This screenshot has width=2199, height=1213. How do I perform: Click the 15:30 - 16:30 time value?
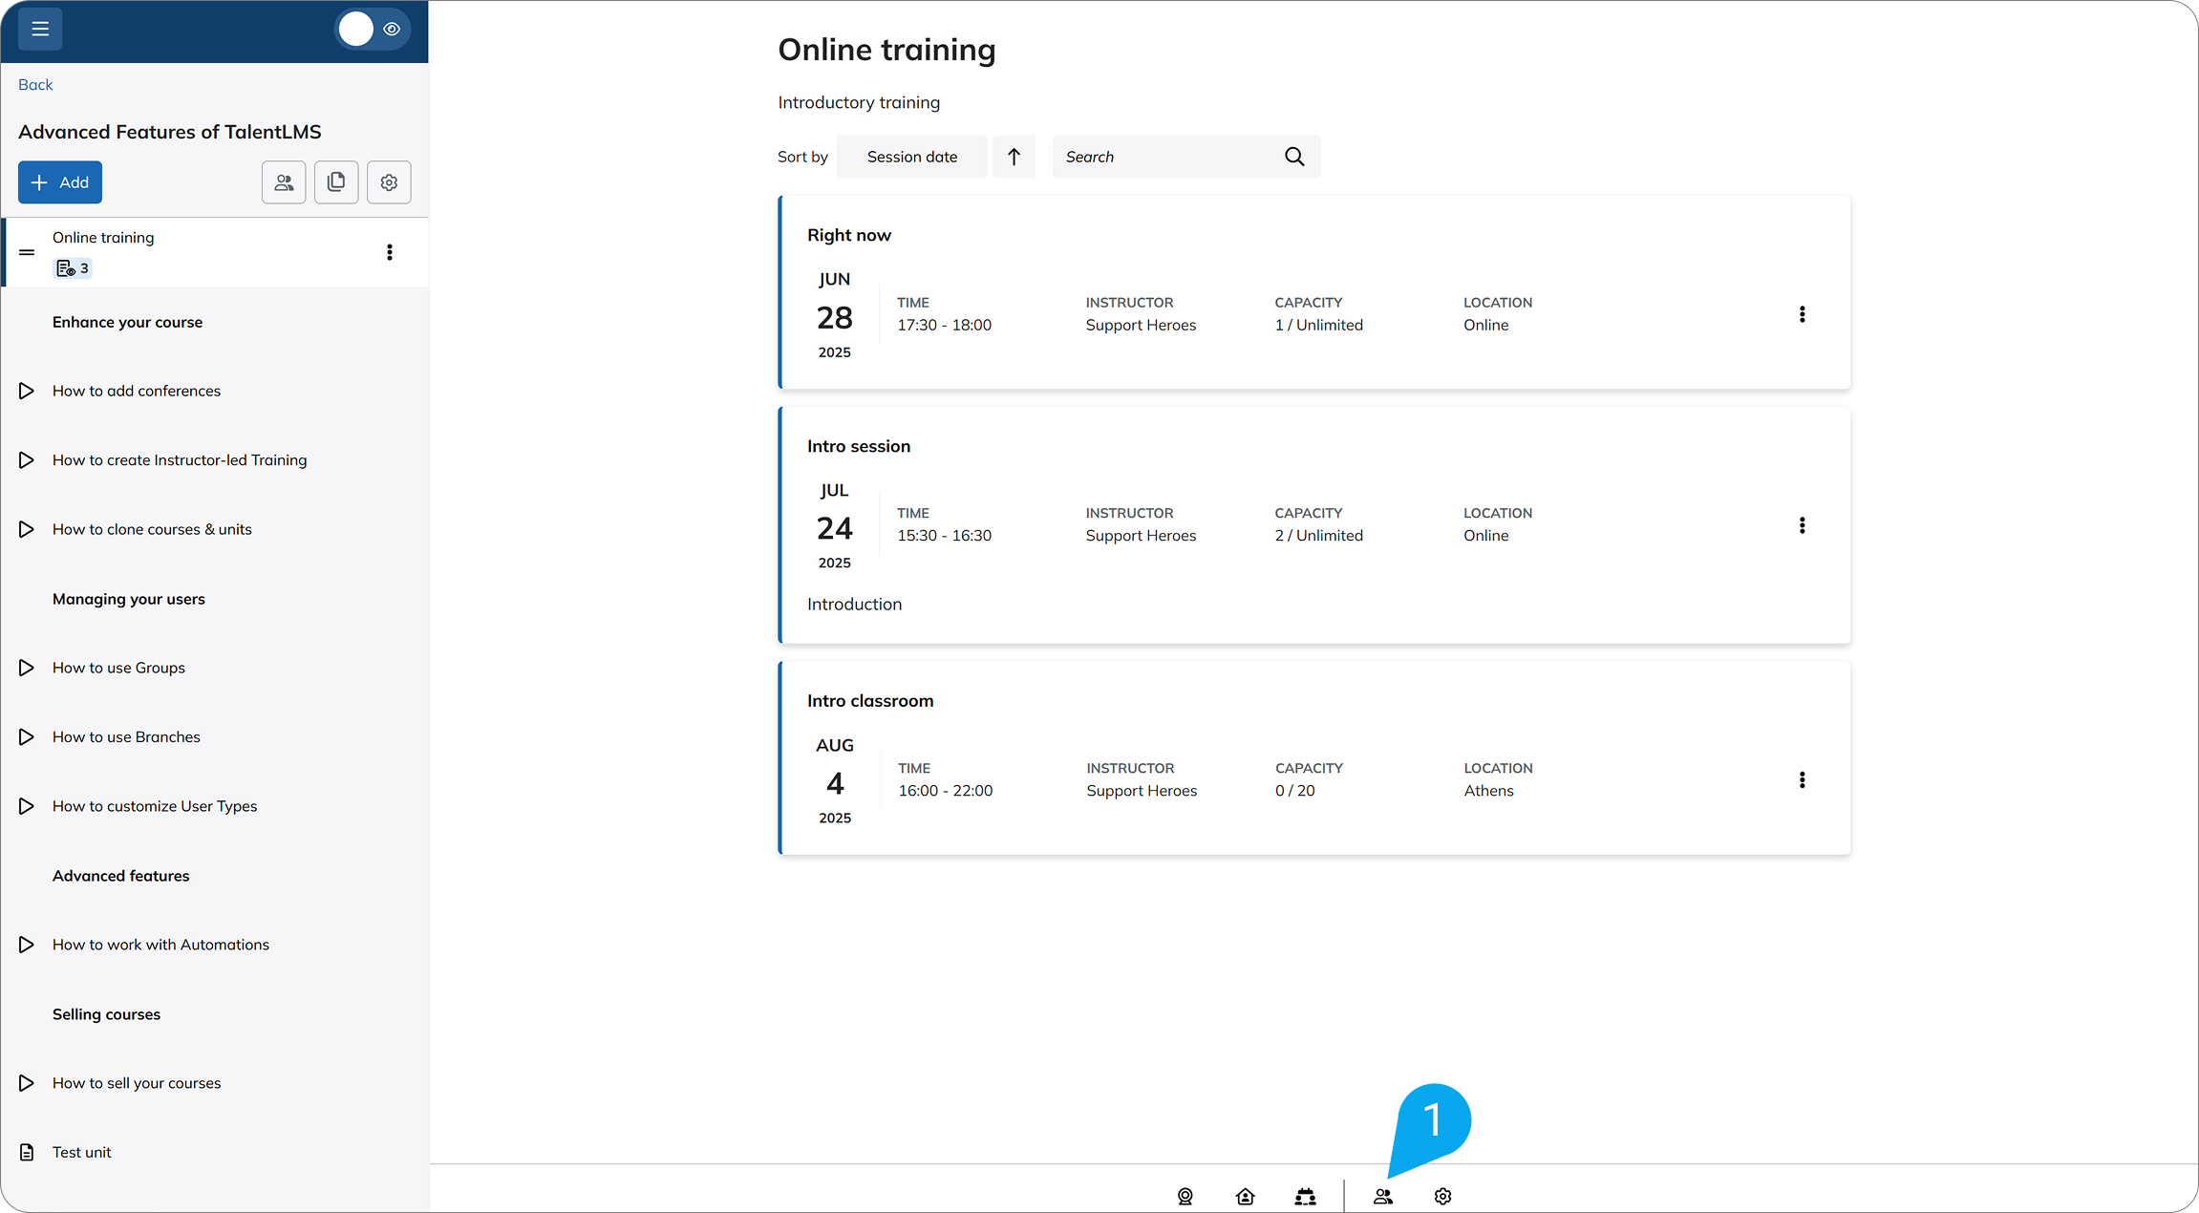click(x=944, y=536)
